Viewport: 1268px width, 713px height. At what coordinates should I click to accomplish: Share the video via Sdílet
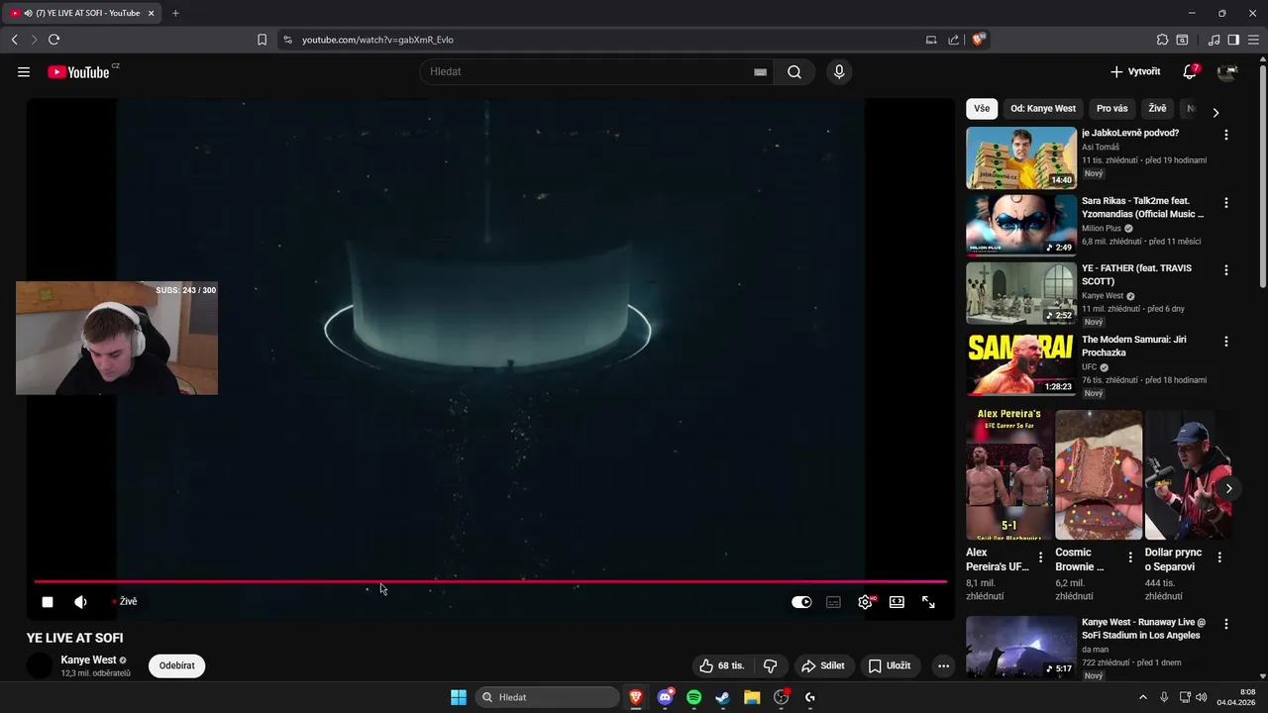823,665
